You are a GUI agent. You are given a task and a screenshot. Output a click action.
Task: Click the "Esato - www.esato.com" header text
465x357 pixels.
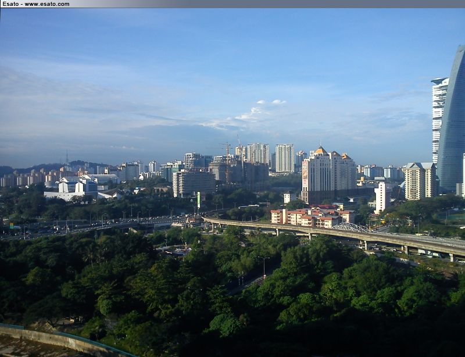pyautogui.click(x=36, y=4)
